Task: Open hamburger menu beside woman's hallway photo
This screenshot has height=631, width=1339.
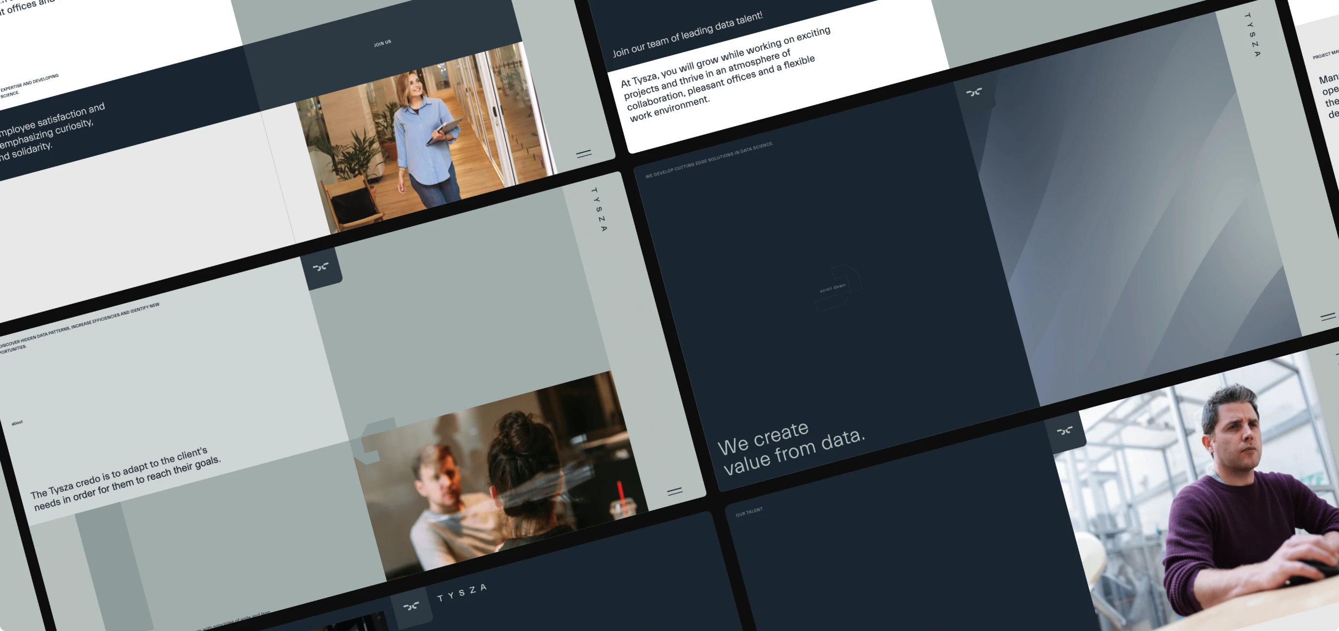Action: pos(584,153)
